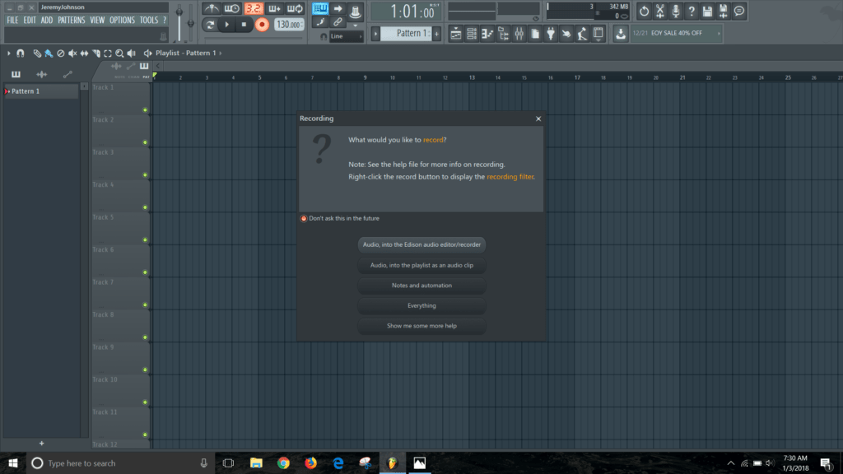
Task: Toggle the metronome in the transport toolbar
Action: click(x=213, y=8)
